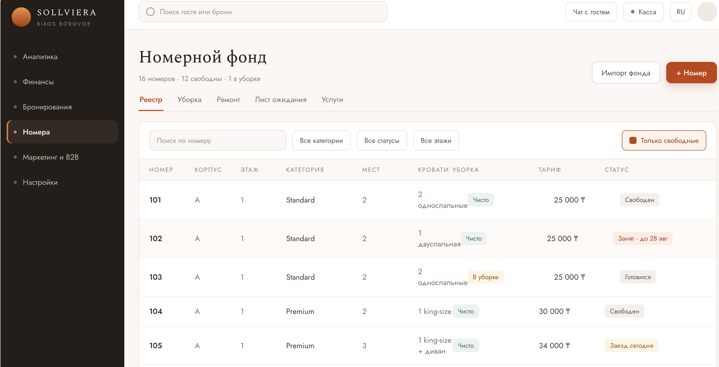Screen dimensions: 719x367
Task: Go to Аналитика in sidebar
Action: click(x=62, y=57)
